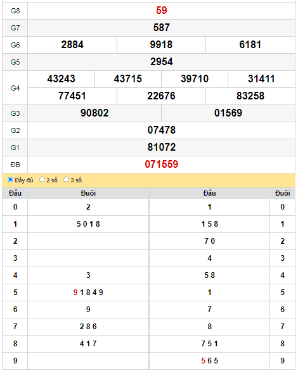The width and height of the screenshot is (298, 371).
Task: Click the right "Đầu" column header
Action: [209, 193]
